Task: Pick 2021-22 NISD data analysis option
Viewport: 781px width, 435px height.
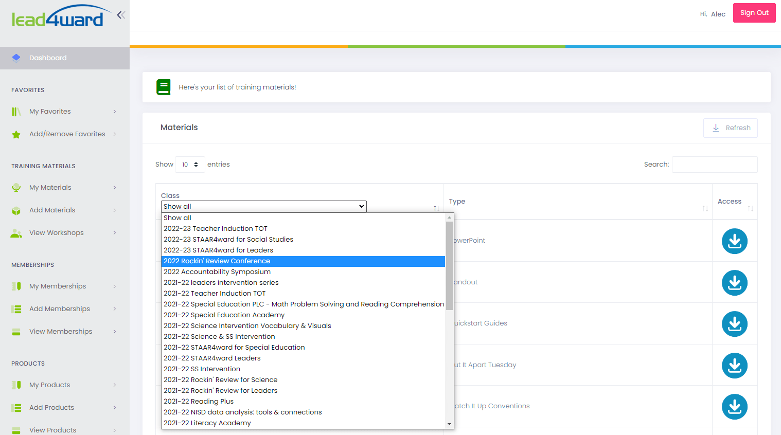Action: [303, 412]
